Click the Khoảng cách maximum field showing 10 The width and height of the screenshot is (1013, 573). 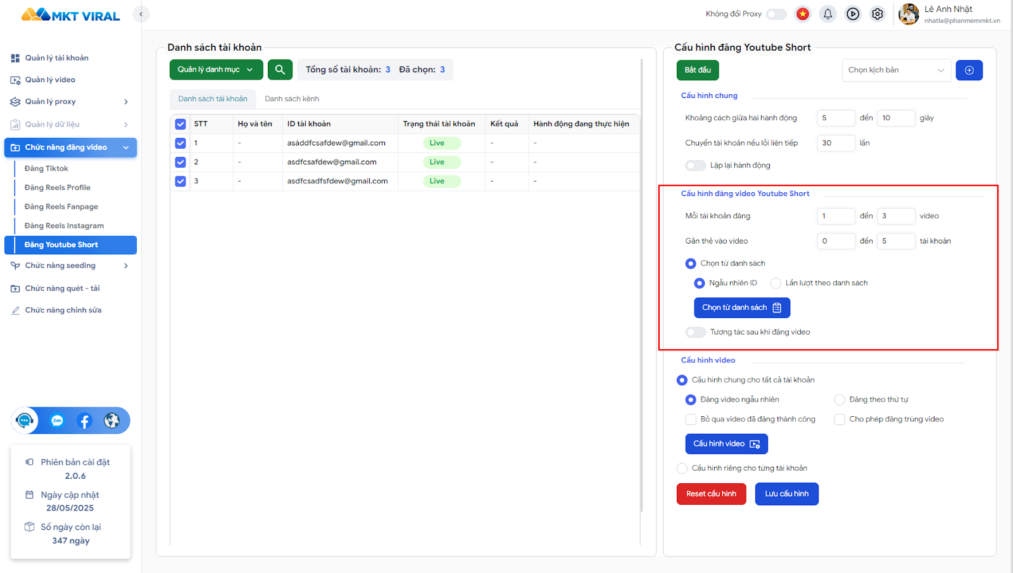(x=896, y=118)
